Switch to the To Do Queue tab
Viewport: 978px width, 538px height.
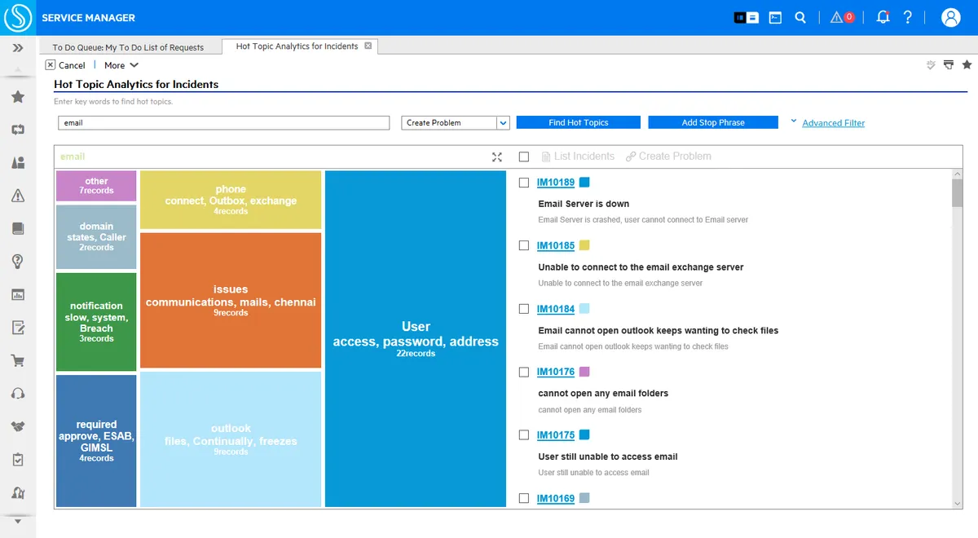128,47
